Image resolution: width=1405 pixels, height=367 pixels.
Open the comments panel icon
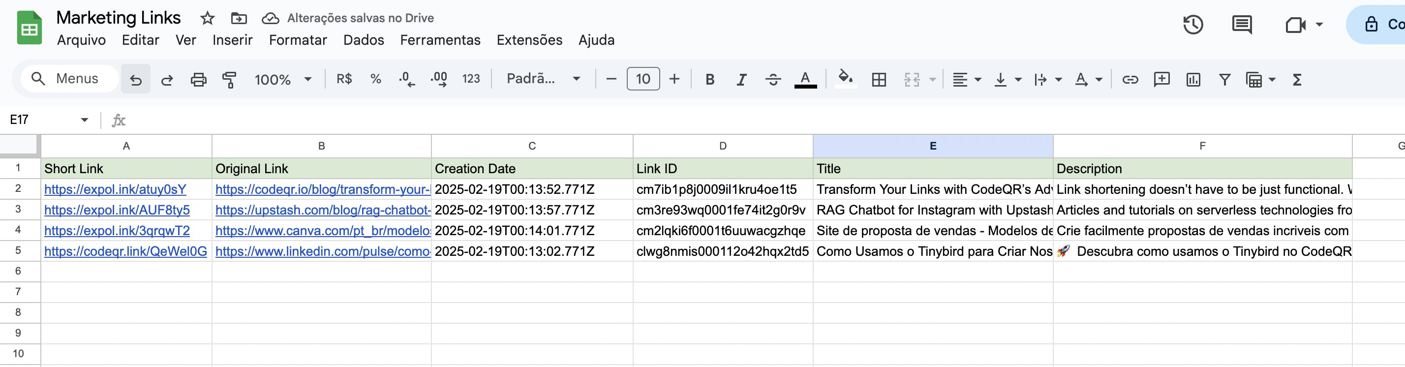point(1242,25)
